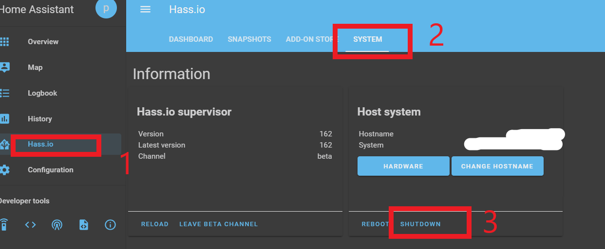Click Reboot on Host system card
This screenshot has height=249, width=605.
coord(375,224)
